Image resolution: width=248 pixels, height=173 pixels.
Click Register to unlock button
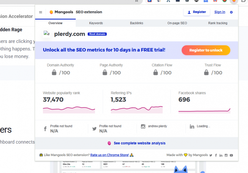(206, 50)
